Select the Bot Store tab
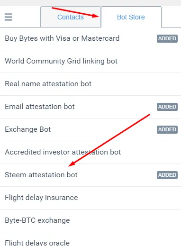181x246 pixels. [131, 17]
